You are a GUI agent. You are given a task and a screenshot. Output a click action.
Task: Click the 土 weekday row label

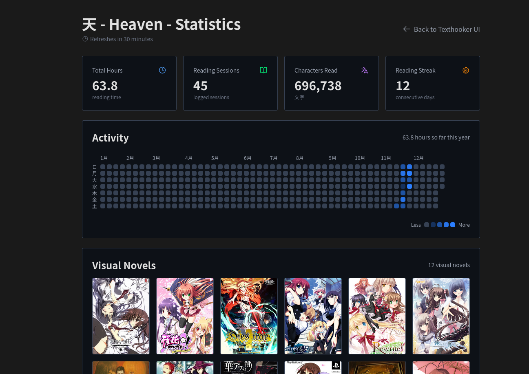[x=95, y=206]
